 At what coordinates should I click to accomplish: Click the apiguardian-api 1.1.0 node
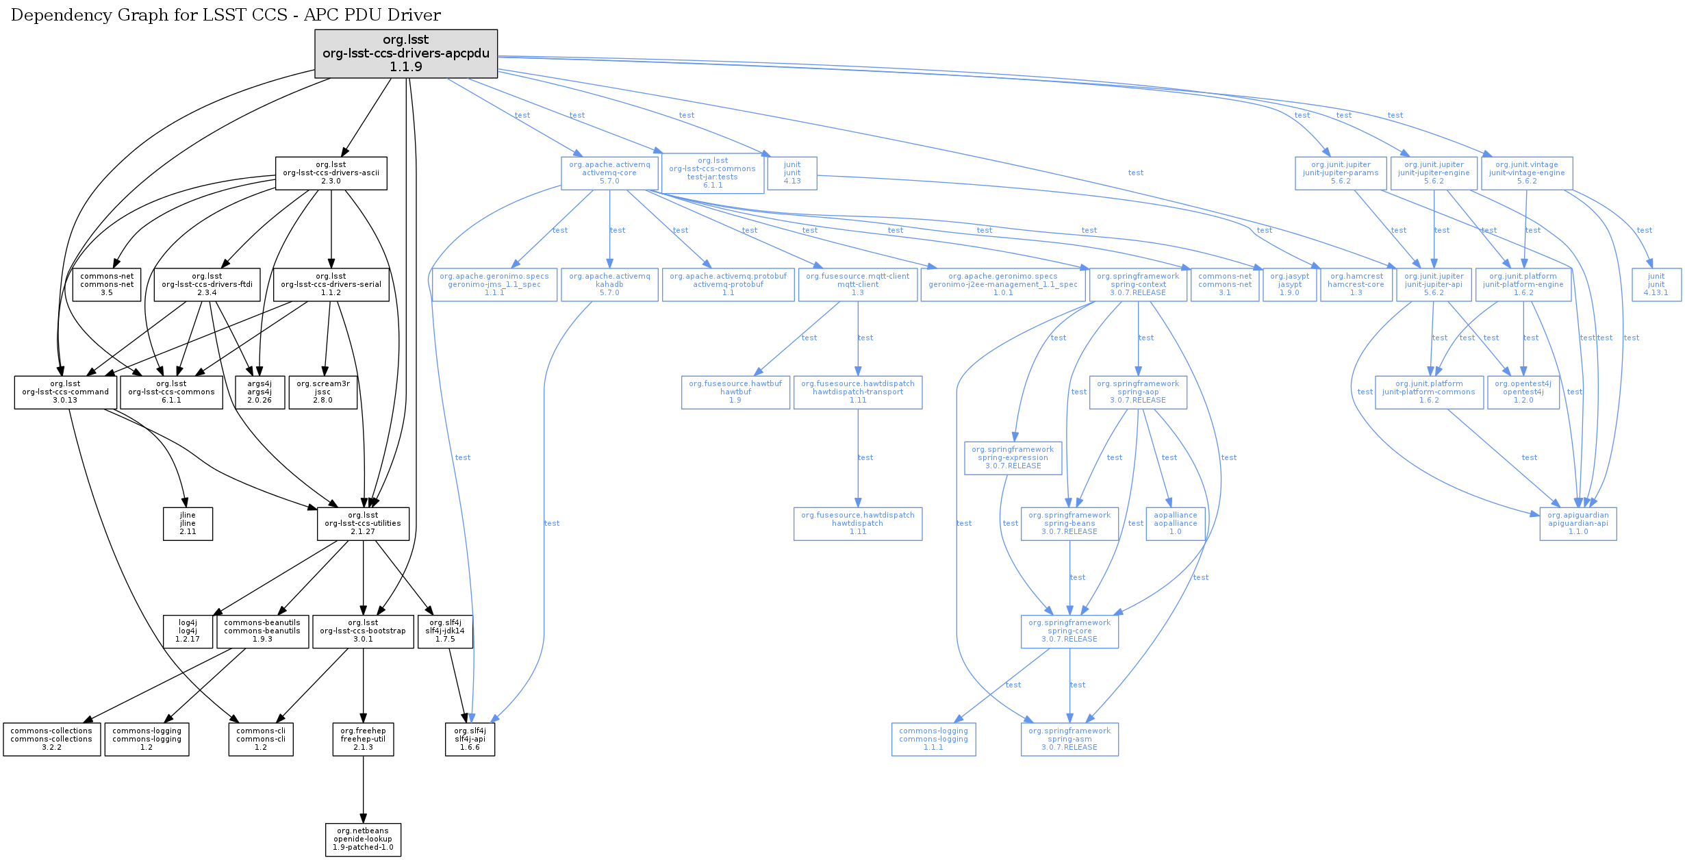[x=1578, y=524]
